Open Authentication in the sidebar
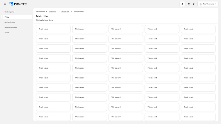221x124 pixels. (x=17, y=22)
